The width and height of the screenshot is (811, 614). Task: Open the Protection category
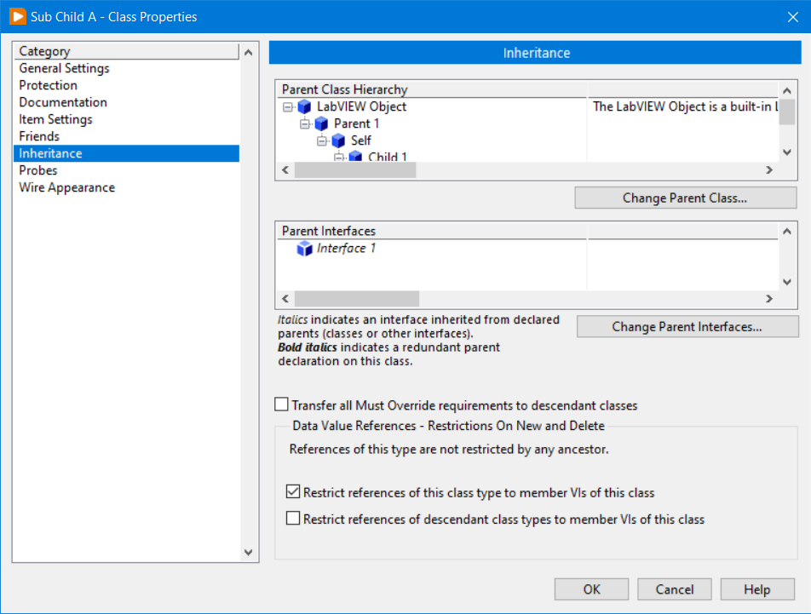[x=126, y=85]
